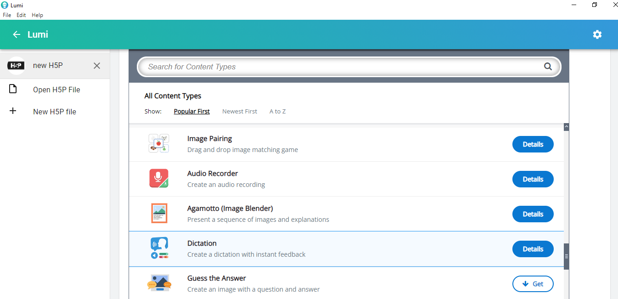Image resolution: width=618 pixels, height=299 pixels.
Task: Open the File menu
Action: point(7,15)
